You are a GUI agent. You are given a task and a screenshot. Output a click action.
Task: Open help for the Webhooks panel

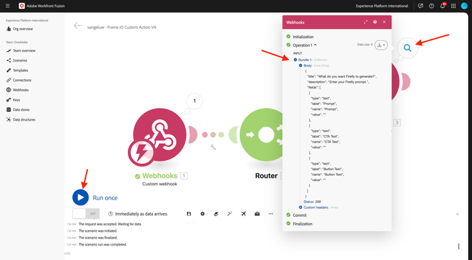pyautogui.click(x=375, y=22)
